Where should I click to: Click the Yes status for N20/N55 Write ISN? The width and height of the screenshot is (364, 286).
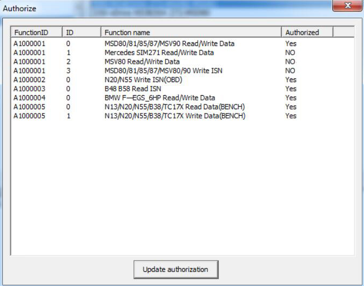pos(291,80)
